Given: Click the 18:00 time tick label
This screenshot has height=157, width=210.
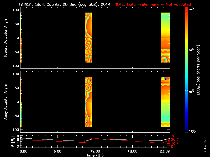Looking at the screenshot, I should (132, 151).
